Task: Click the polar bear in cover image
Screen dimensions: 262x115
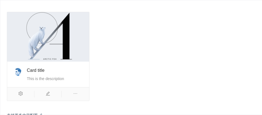Action: [x=37, y=41]
